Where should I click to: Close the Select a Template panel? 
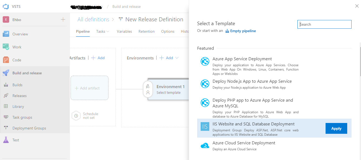[x=357, y=6]
